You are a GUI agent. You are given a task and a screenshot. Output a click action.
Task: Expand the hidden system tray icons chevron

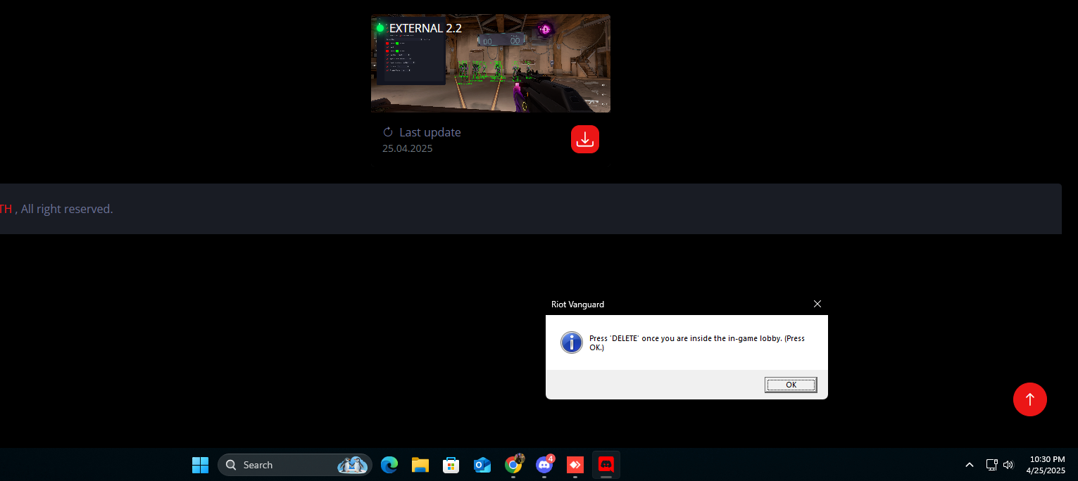coord(969,465)
